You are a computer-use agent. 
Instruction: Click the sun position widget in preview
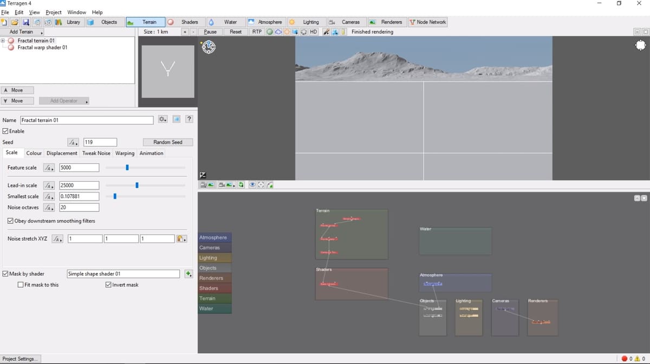[641, 45]
